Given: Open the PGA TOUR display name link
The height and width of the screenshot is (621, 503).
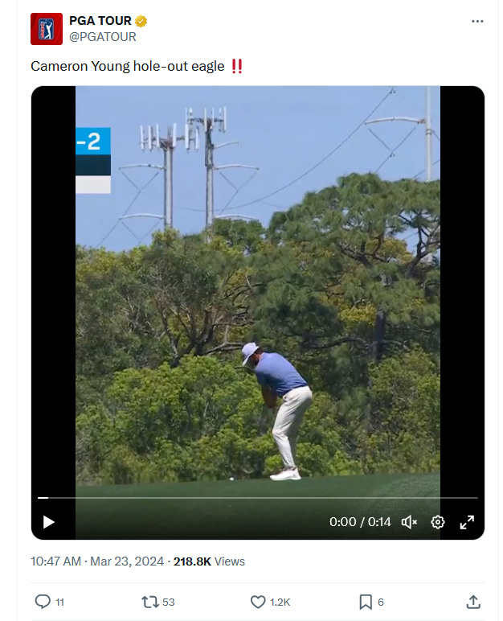Looking at the screenshot, I should 100,21.
